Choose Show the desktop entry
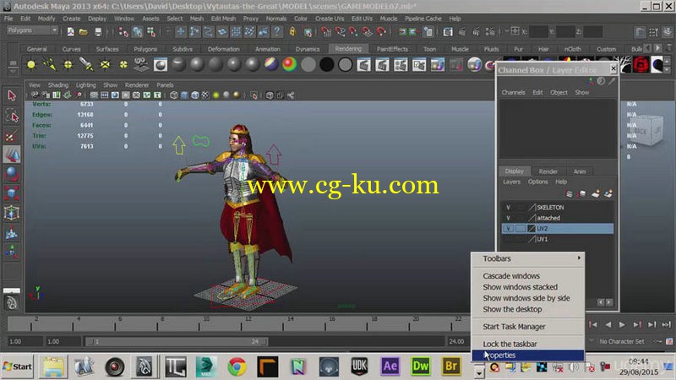 tap(512, 309)
